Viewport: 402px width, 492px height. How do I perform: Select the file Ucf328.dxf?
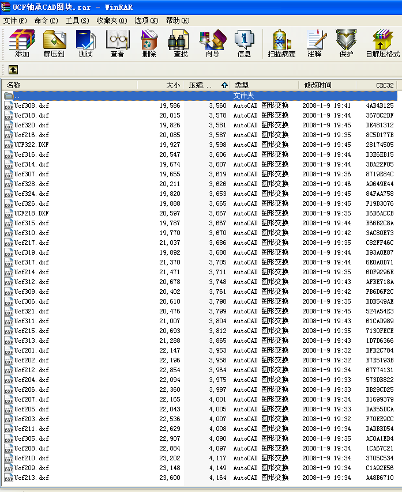32,184
